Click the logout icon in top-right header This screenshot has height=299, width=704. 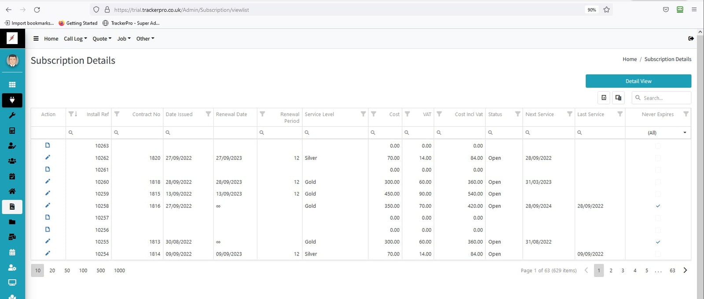click(691, 39)
